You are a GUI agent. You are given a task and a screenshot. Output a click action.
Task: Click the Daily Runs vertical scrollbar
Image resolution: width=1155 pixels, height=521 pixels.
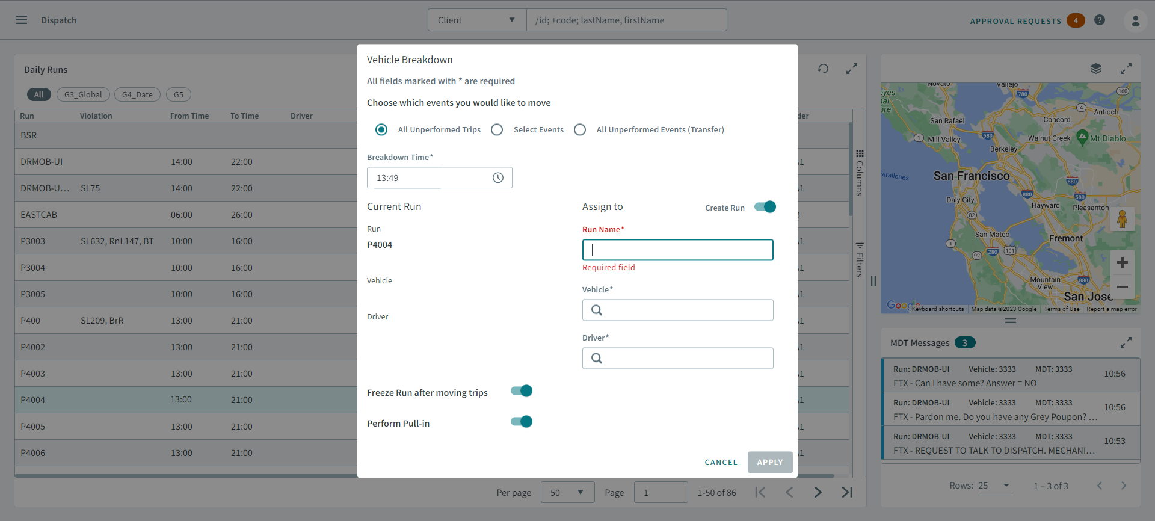pyautogui.click(x=851, y=169)
